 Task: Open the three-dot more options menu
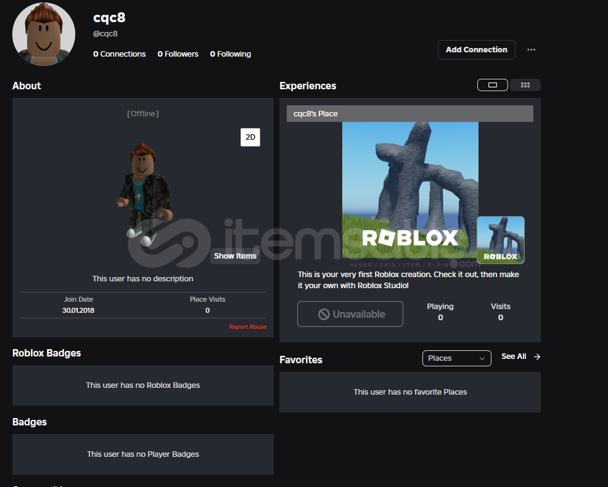tap(531, 49)
